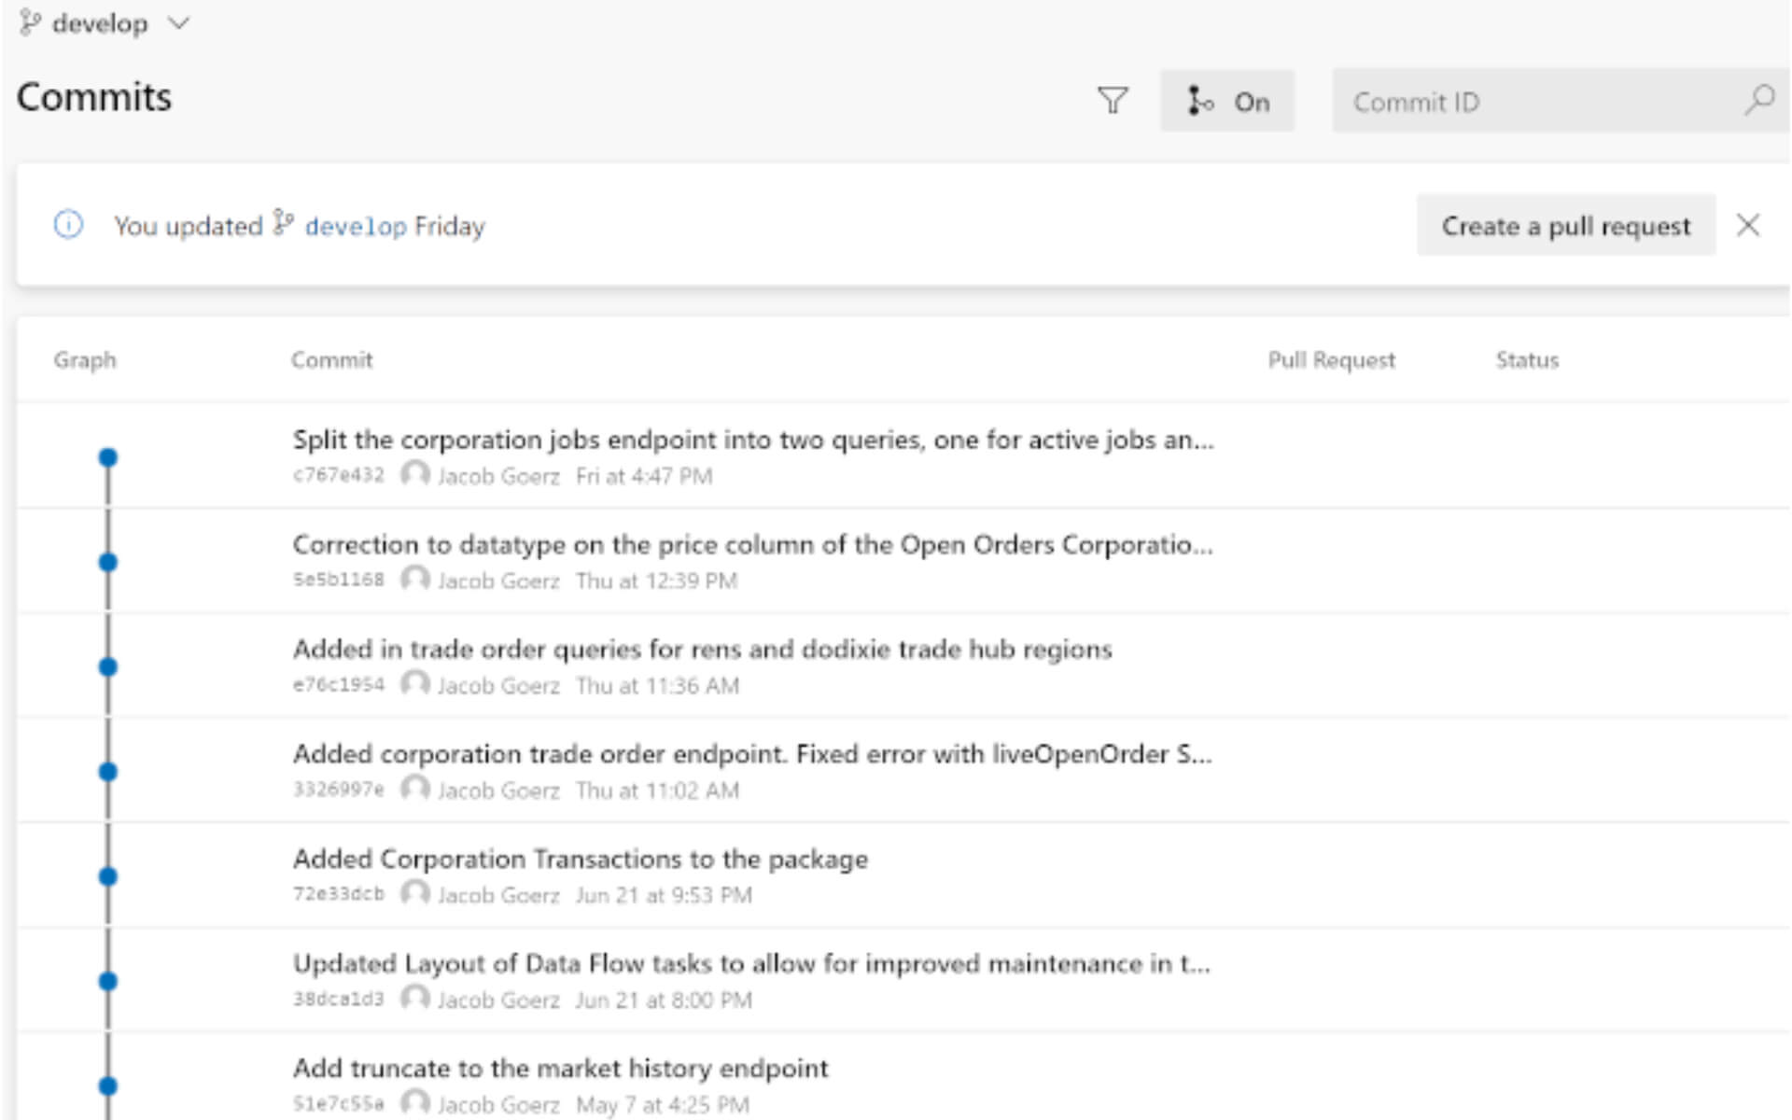The image size is (1792, 1120).
Task: Click the Status column header
Action: click(x=1527, y=360)
